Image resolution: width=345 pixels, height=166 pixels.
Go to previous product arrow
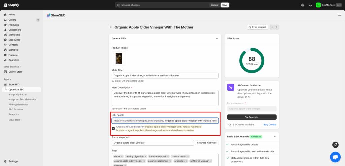(x=272, y=27)
